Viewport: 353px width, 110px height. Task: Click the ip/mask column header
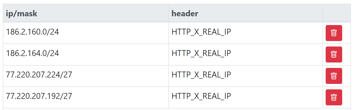22,13
